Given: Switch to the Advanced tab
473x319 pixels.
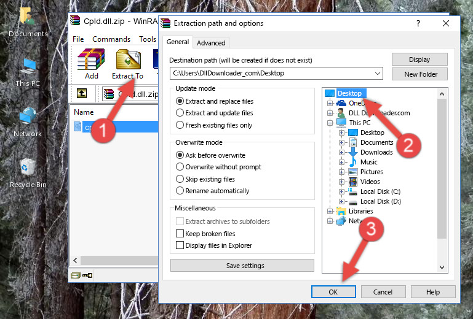Looking at the screenshot, I should coord(211,43).
